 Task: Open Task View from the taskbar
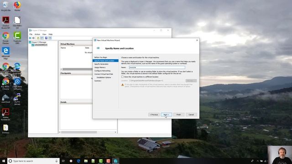pos(63,161)
